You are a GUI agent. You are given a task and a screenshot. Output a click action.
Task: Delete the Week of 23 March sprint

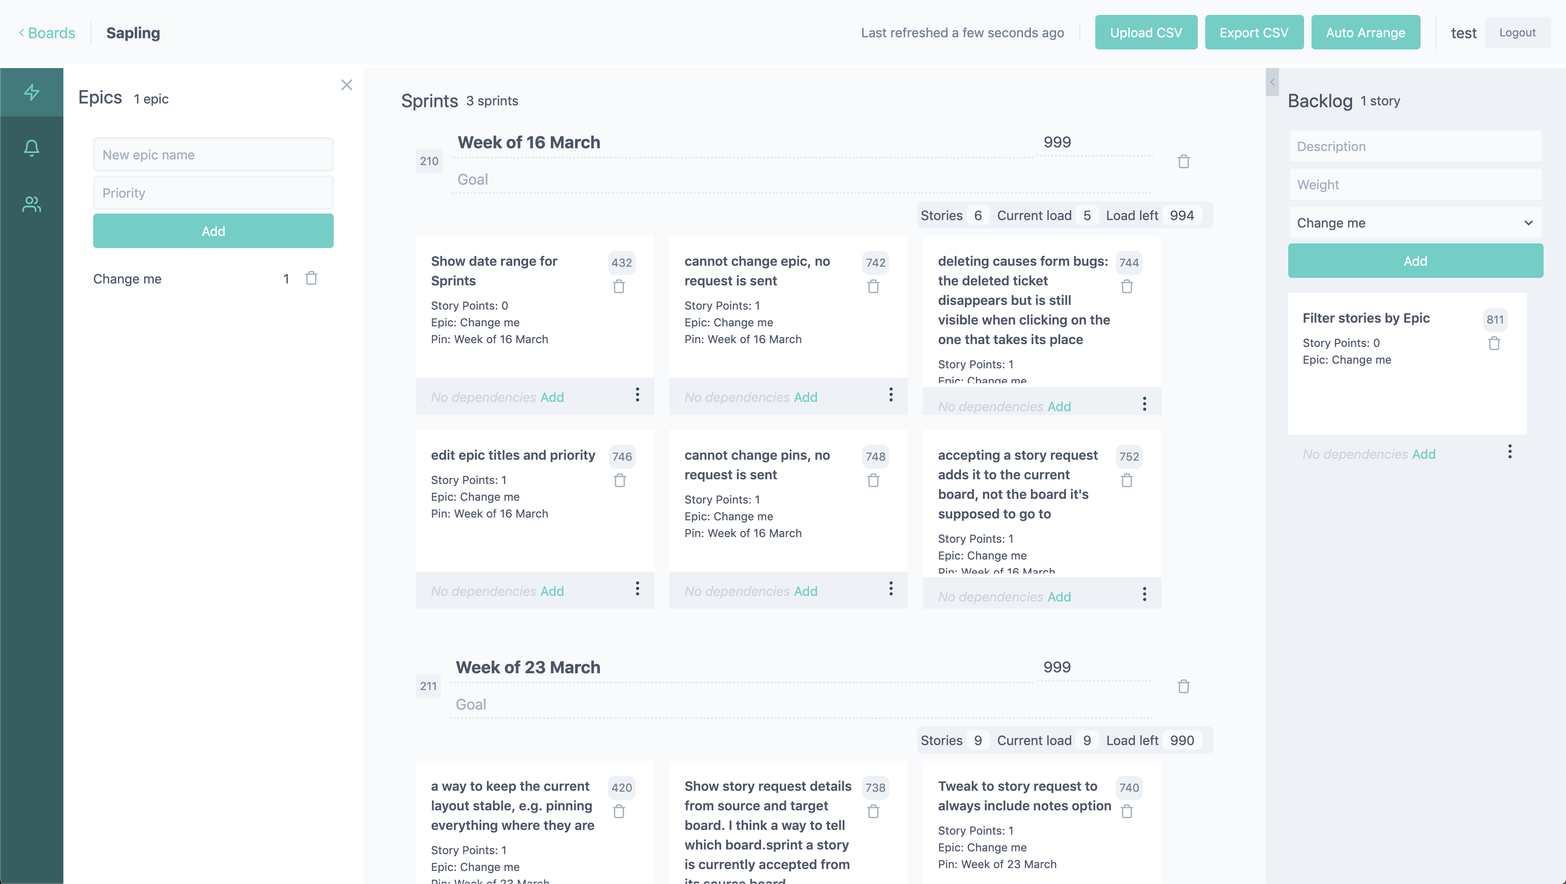point(1183,686)
